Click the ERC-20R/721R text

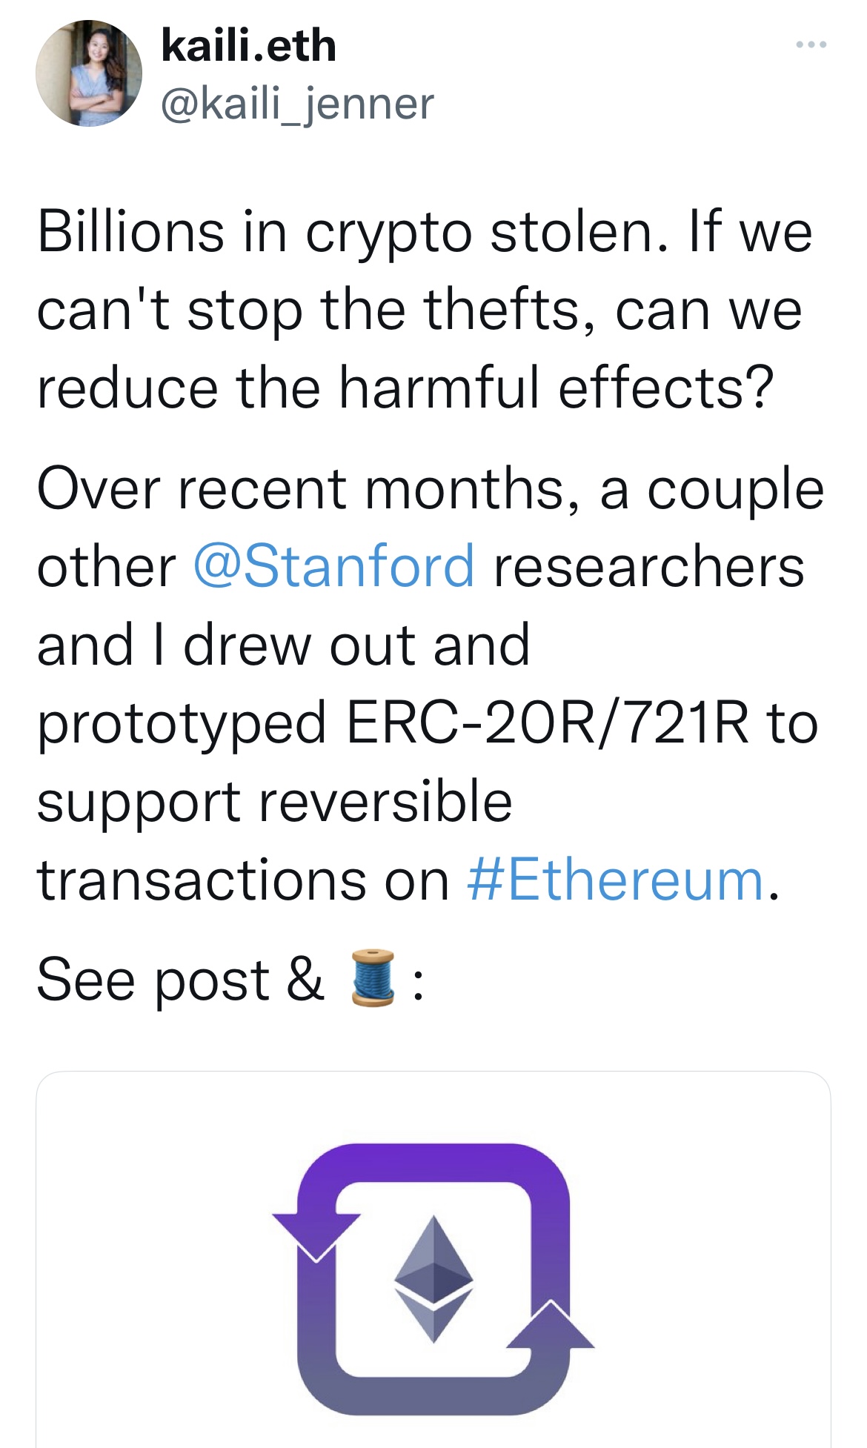(x=547, y=723)
